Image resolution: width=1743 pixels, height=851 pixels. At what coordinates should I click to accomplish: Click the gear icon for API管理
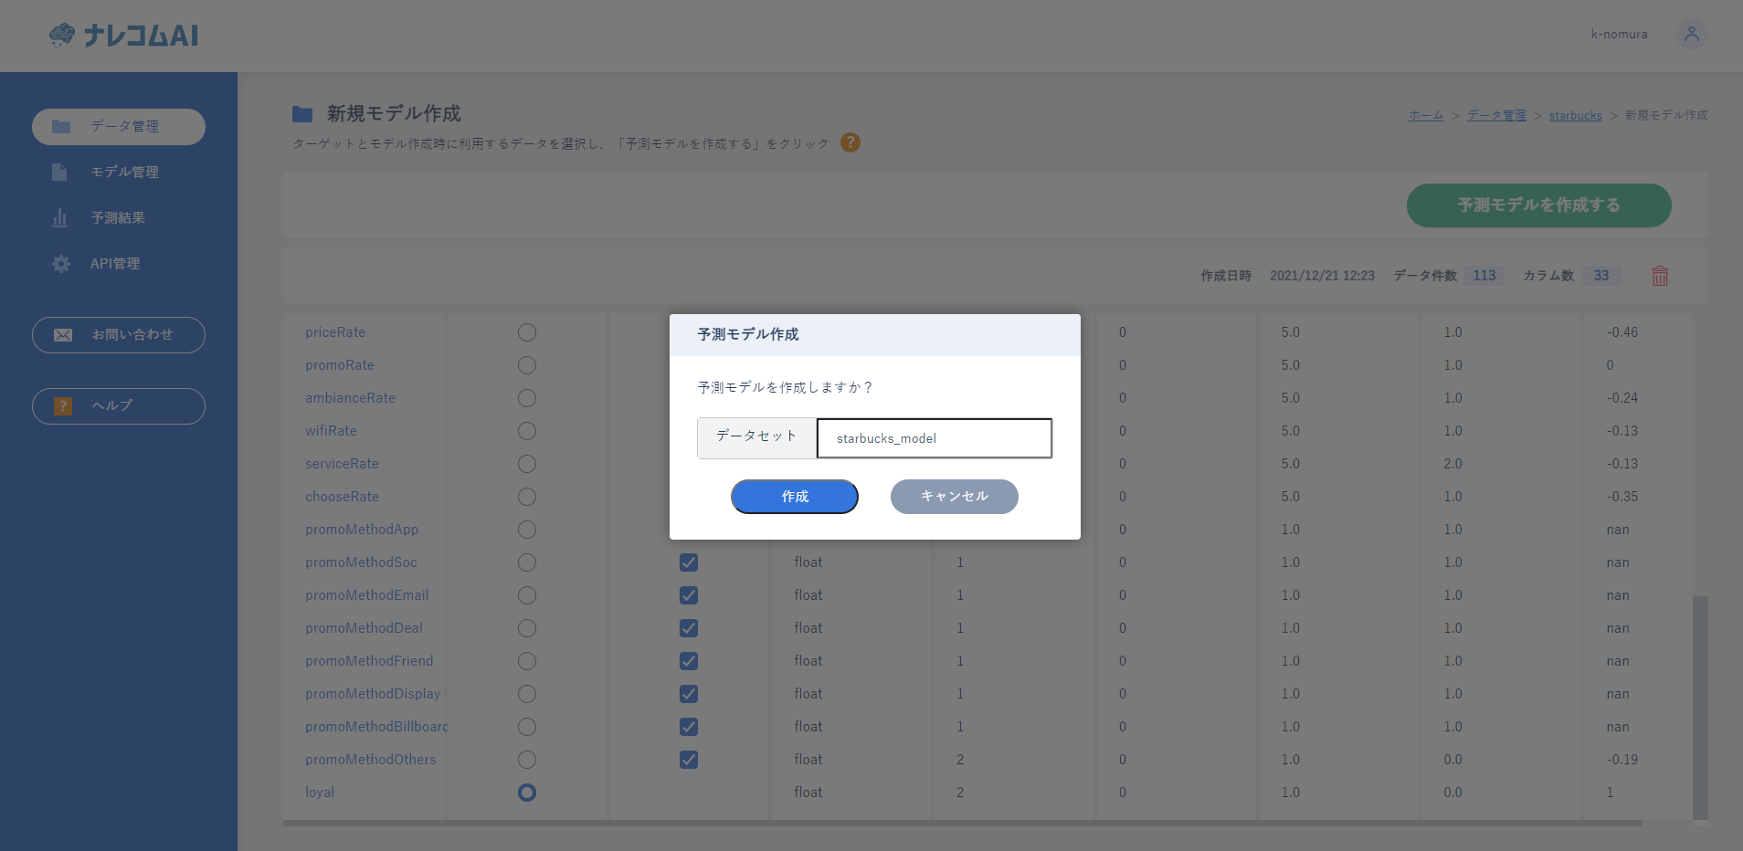61,264
